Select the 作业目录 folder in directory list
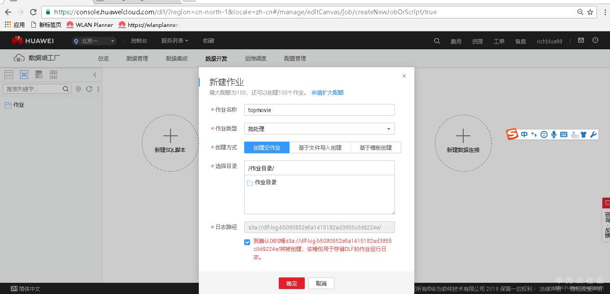The width and height of the screenshot is (610, 294). tap(262, 182)
